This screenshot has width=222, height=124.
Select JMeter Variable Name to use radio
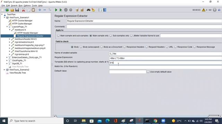tap(131, 35)
